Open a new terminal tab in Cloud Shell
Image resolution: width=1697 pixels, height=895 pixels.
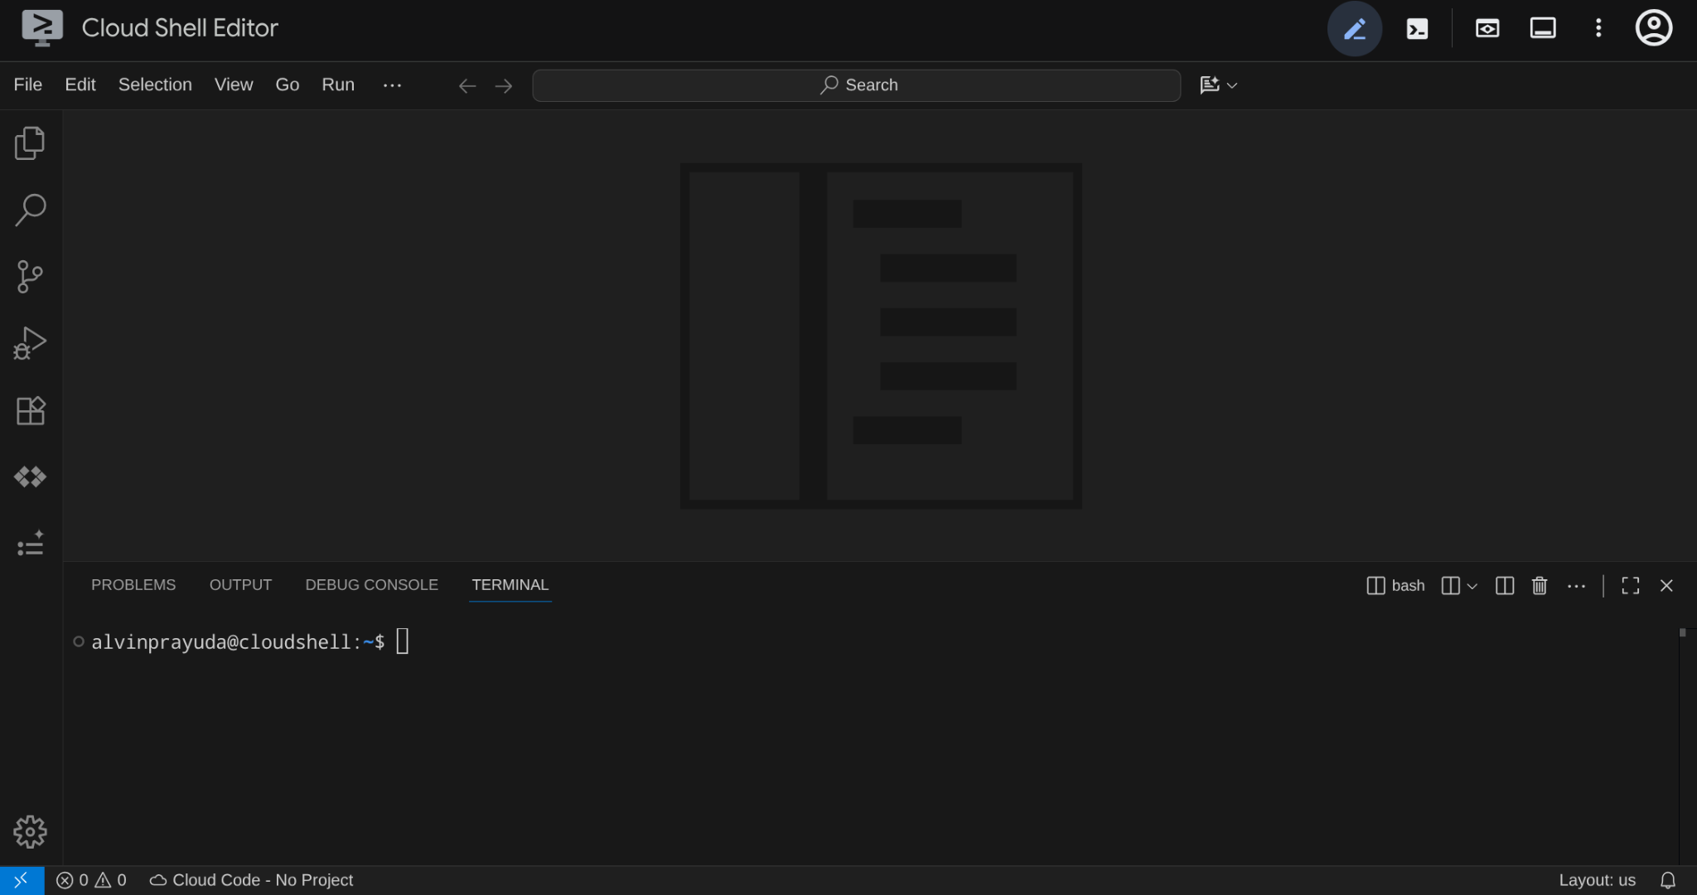(1416, 28)
